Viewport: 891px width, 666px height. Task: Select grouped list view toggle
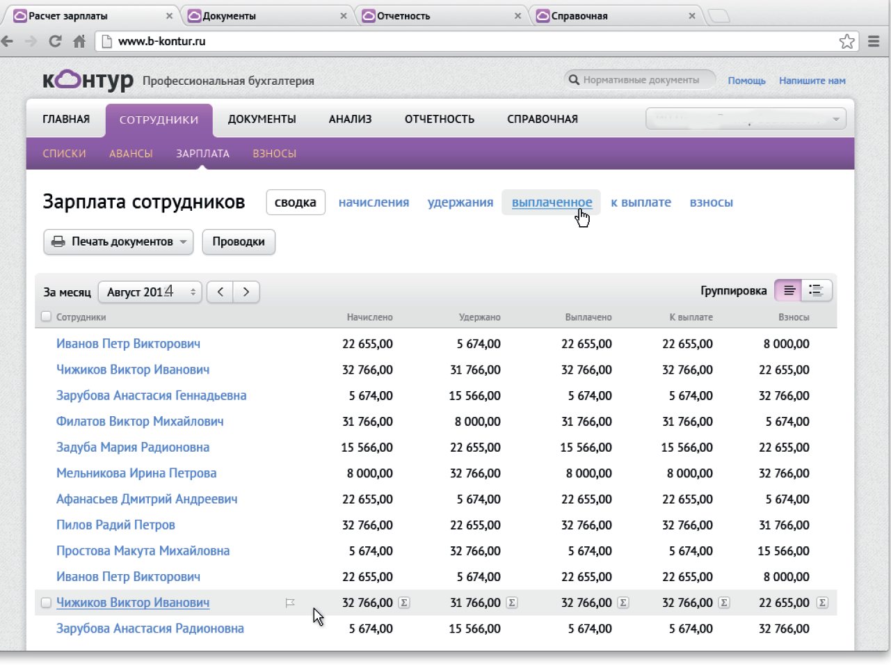point(817,291)
